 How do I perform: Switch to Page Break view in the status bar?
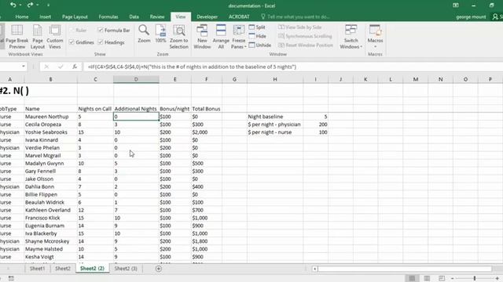442,278
